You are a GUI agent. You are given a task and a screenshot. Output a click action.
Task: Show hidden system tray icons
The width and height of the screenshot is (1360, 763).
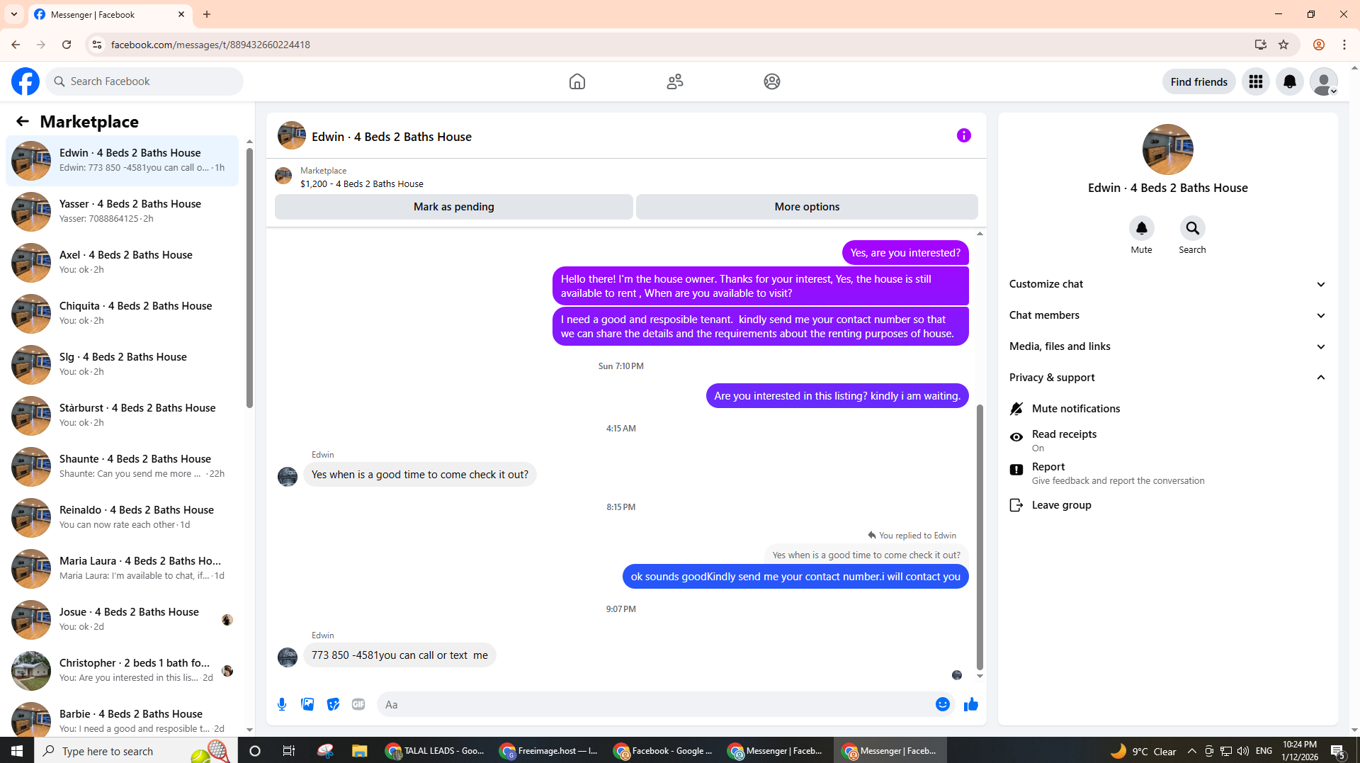click(1191, 751)
